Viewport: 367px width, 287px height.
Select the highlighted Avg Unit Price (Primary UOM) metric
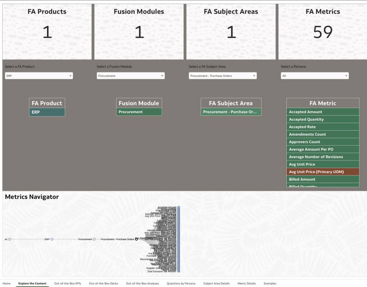pos(322,172)
